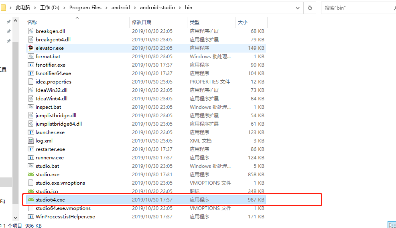Open address bar history dropdown

coord(298,8)
